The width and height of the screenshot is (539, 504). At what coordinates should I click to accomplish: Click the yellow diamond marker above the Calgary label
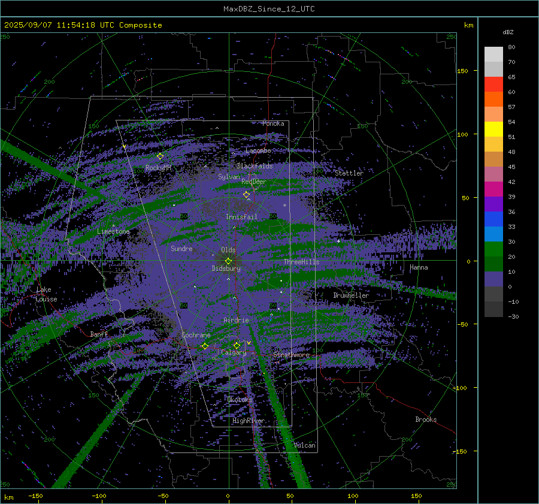click(x=237, y=345)
